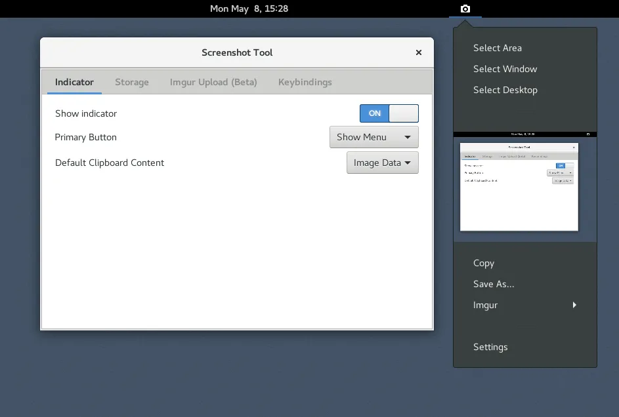The width and height of the screenshot is (619, 417).
Task: Click the Screenshot Tool window title
Action: (x=237, y=52)
